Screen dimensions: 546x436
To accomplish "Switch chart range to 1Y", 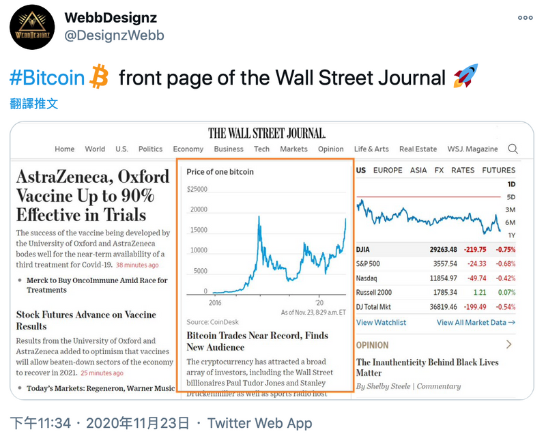I will (x=511, y=235).
